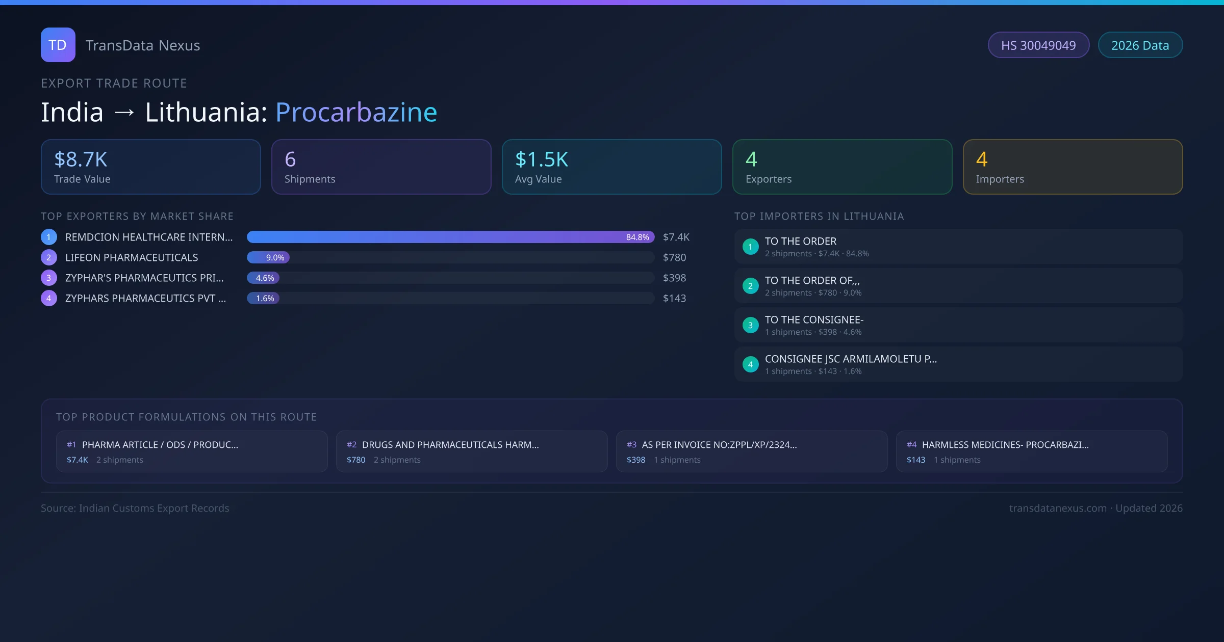Open #3 As Per Invoice formulation card
Image resolution: width=1224 pixels, height=642 pixels.
coord(751,451)
